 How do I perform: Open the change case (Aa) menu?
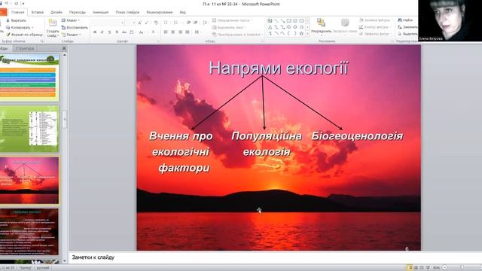142,32
